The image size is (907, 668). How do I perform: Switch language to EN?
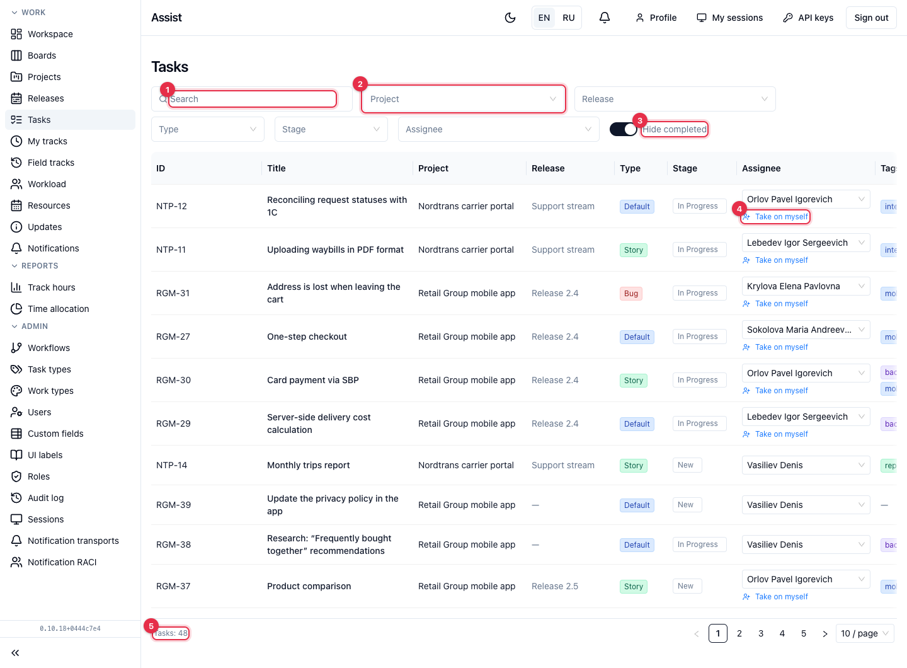click(544, 18)
